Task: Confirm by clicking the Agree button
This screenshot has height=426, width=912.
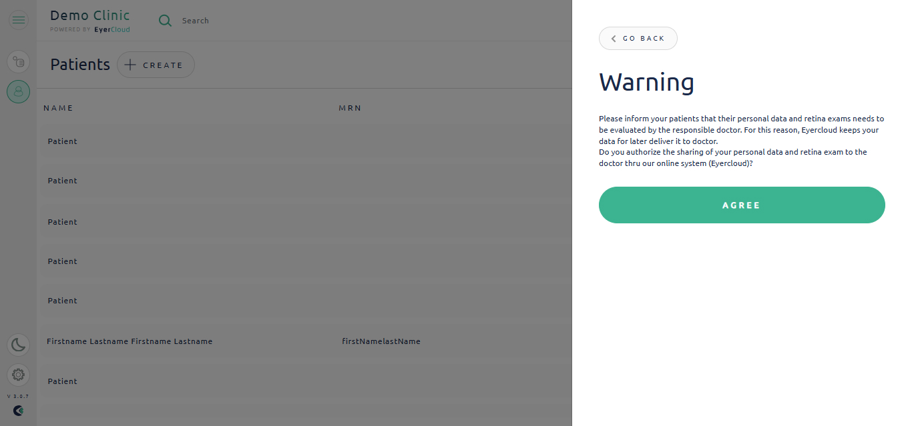Action: (x=742, y=205)
